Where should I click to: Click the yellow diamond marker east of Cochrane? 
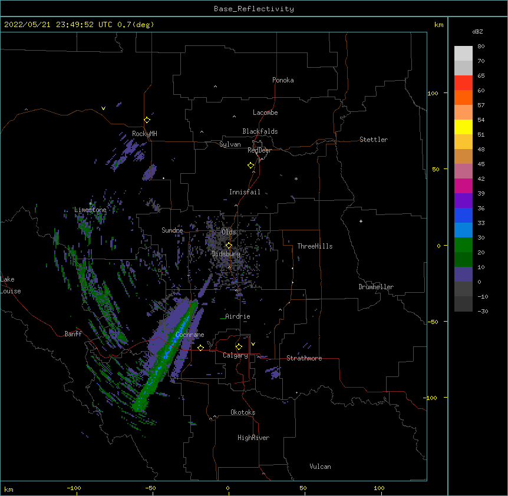(200, 348)
